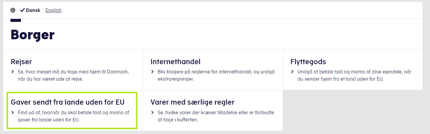Click the chevron arrow under Varer med særlige regler
Screen dimensions: 430x134
click(x=152, y=113)
